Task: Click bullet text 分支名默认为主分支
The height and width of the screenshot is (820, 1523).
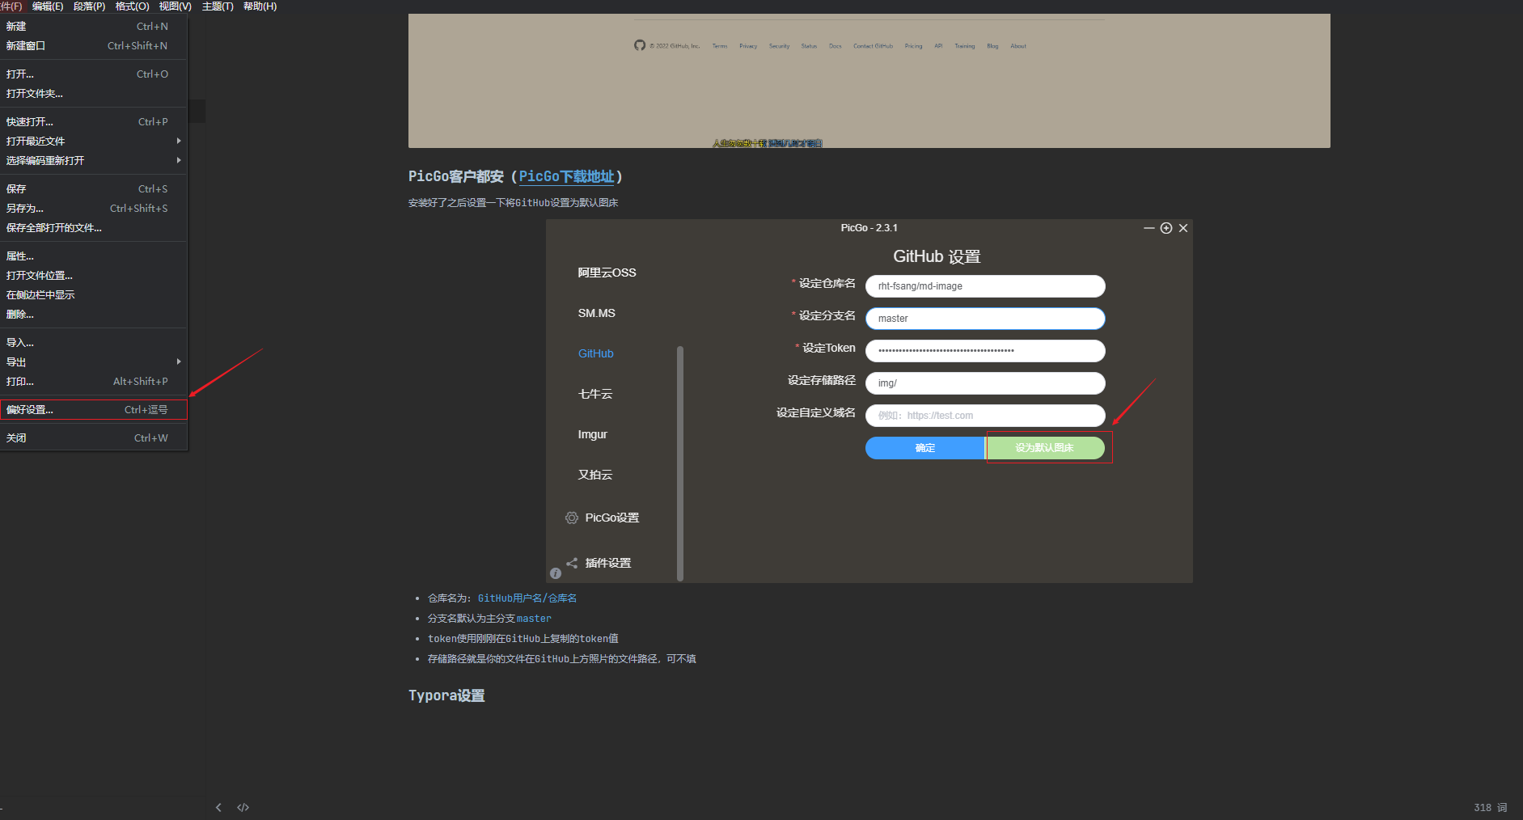Action: click(x=472, y=619)
